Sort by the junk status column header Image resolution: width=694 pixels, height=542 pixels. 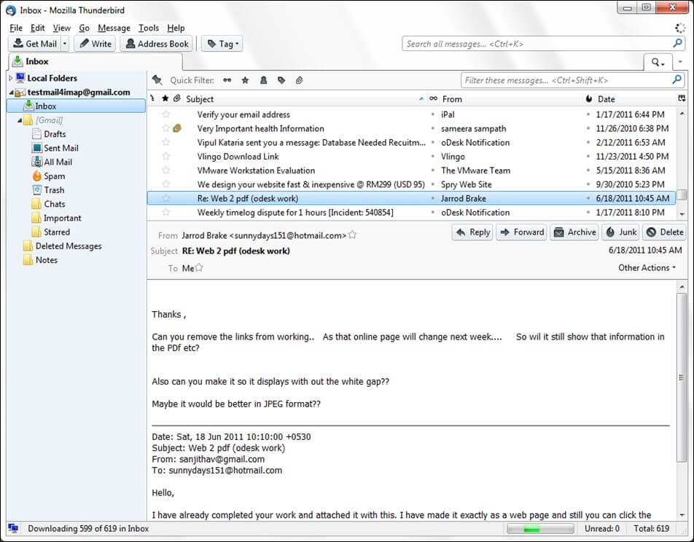pyautogui.click(x=589, y=98)
